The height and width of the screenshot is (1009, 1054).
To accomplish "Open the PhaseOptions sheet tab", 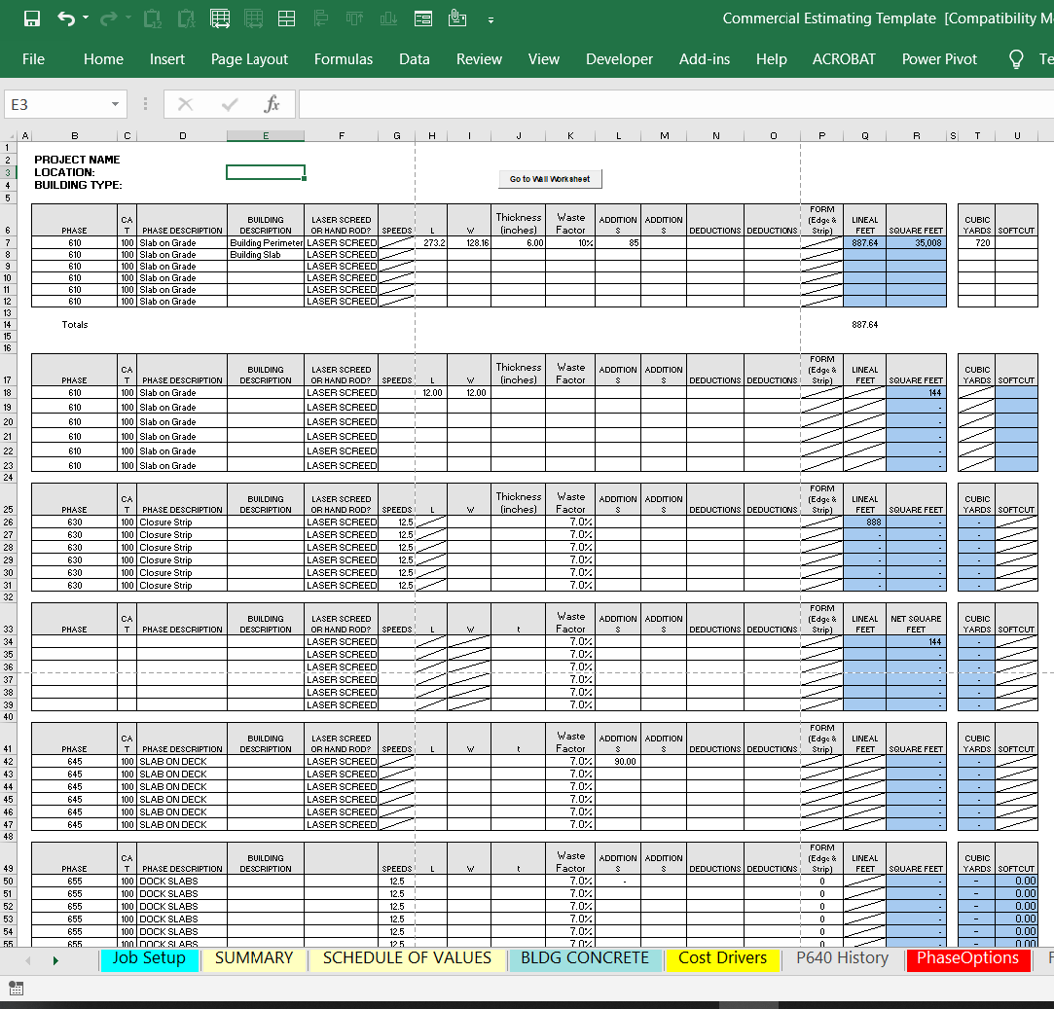I will click(x=968, y=957).
